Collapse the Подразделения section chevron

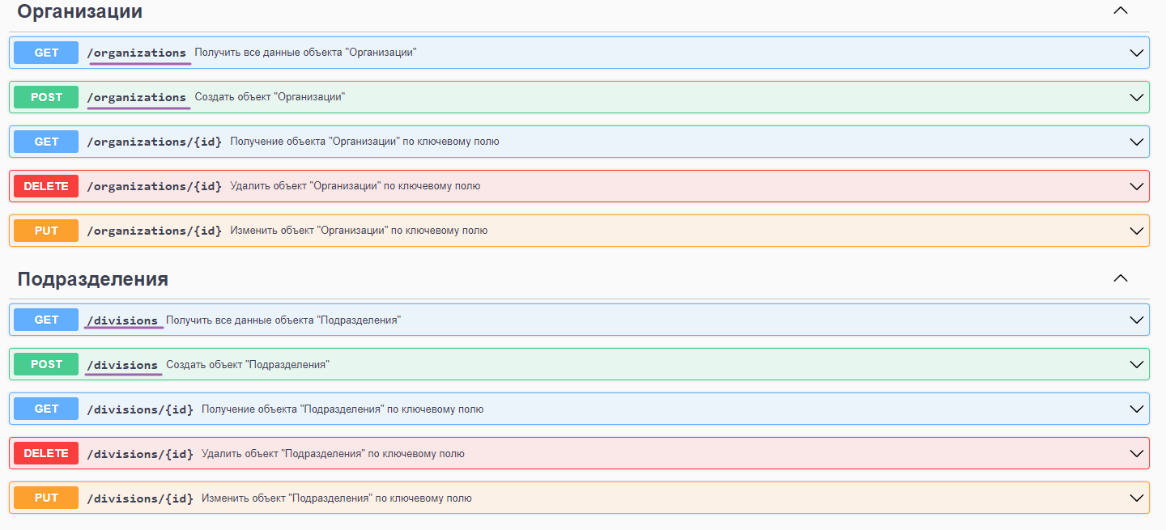point(1120,278)
